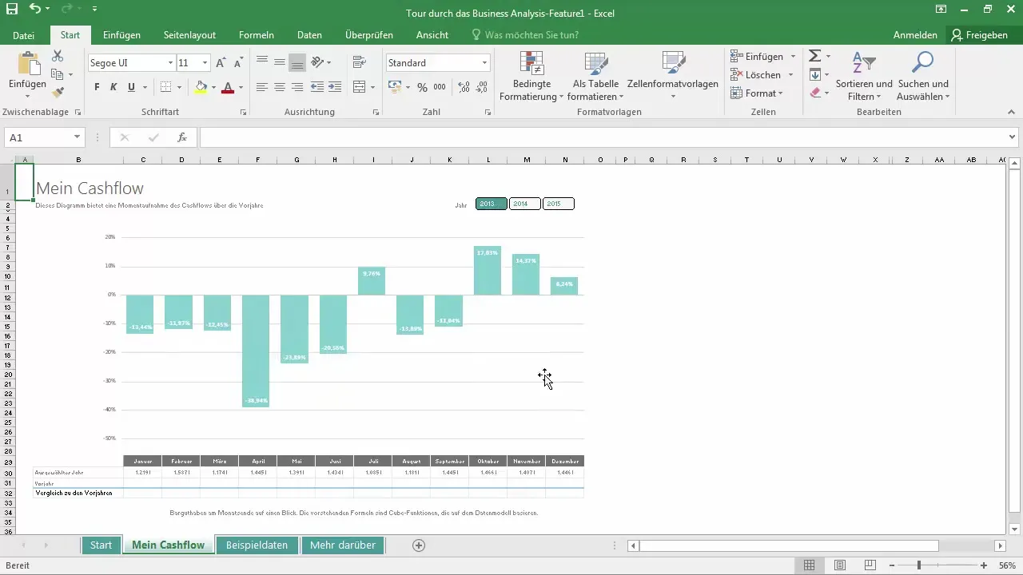The height and width of the screenshot is (575, 1023).
Task: Switch to Seitenlayout ribbon tab
Action: coord(189,35)
